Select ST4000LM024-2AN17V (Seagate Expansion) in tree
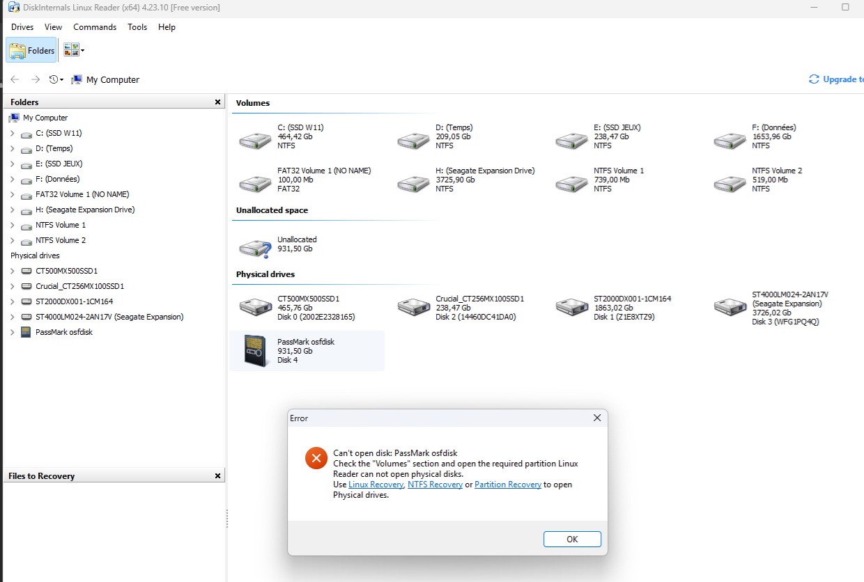This screenshot has width=864, height=582. point(109,317)
